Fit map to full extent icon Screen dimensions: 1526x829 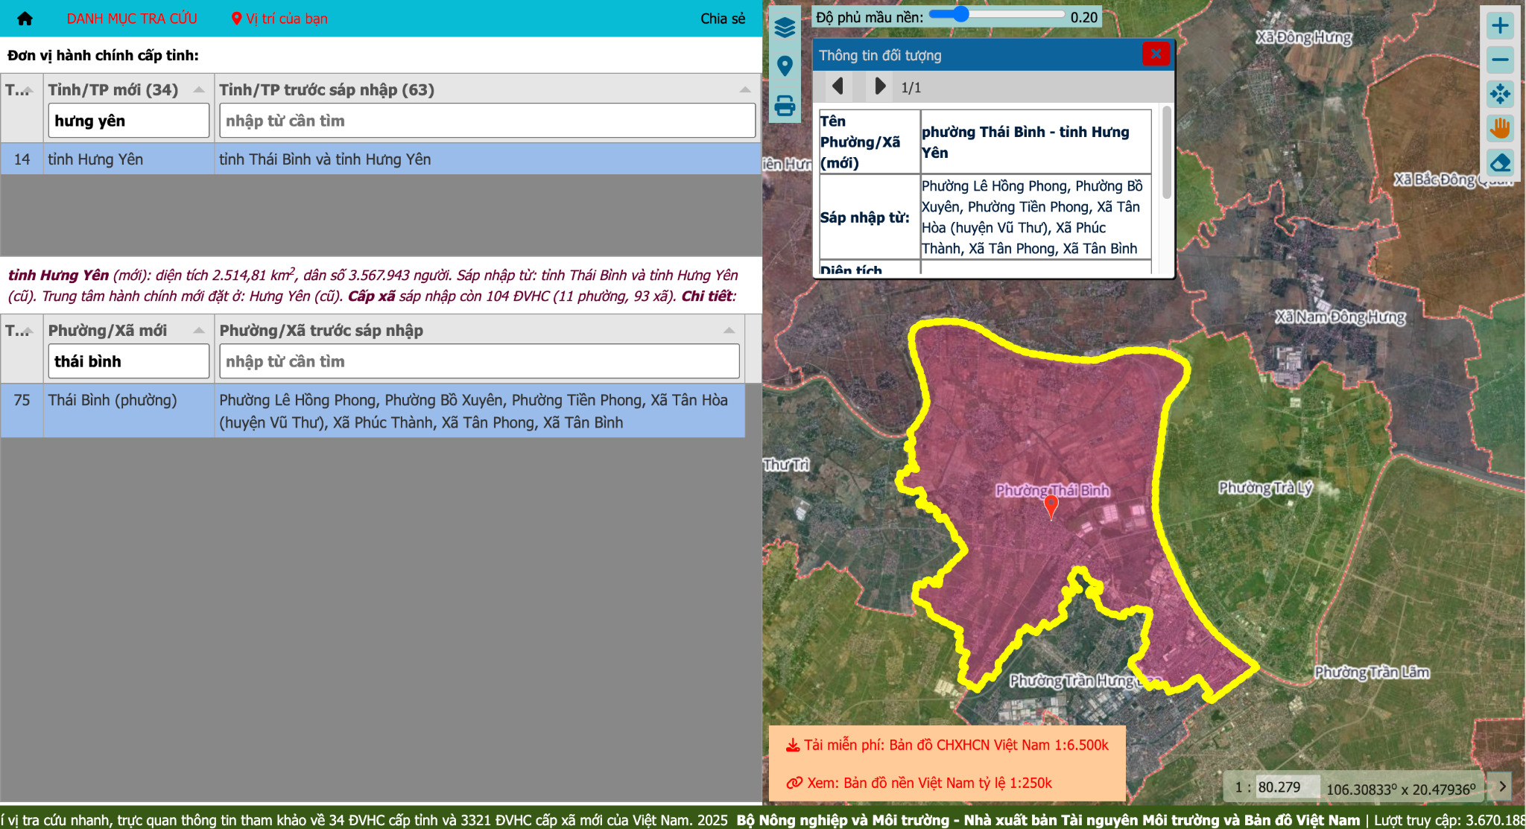tap(1500, 94)
